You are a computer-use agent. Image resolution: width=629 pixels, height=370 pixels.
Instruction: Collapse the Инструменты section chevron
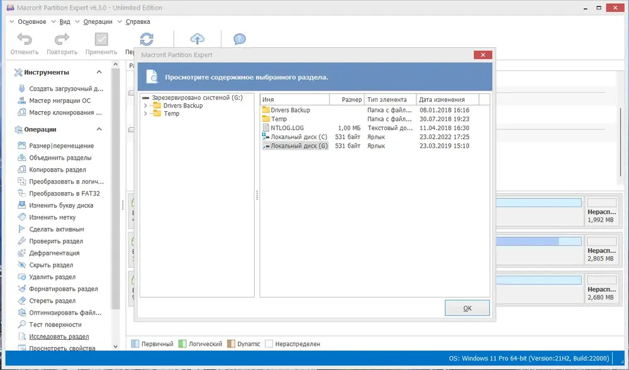tap(99, 72)
